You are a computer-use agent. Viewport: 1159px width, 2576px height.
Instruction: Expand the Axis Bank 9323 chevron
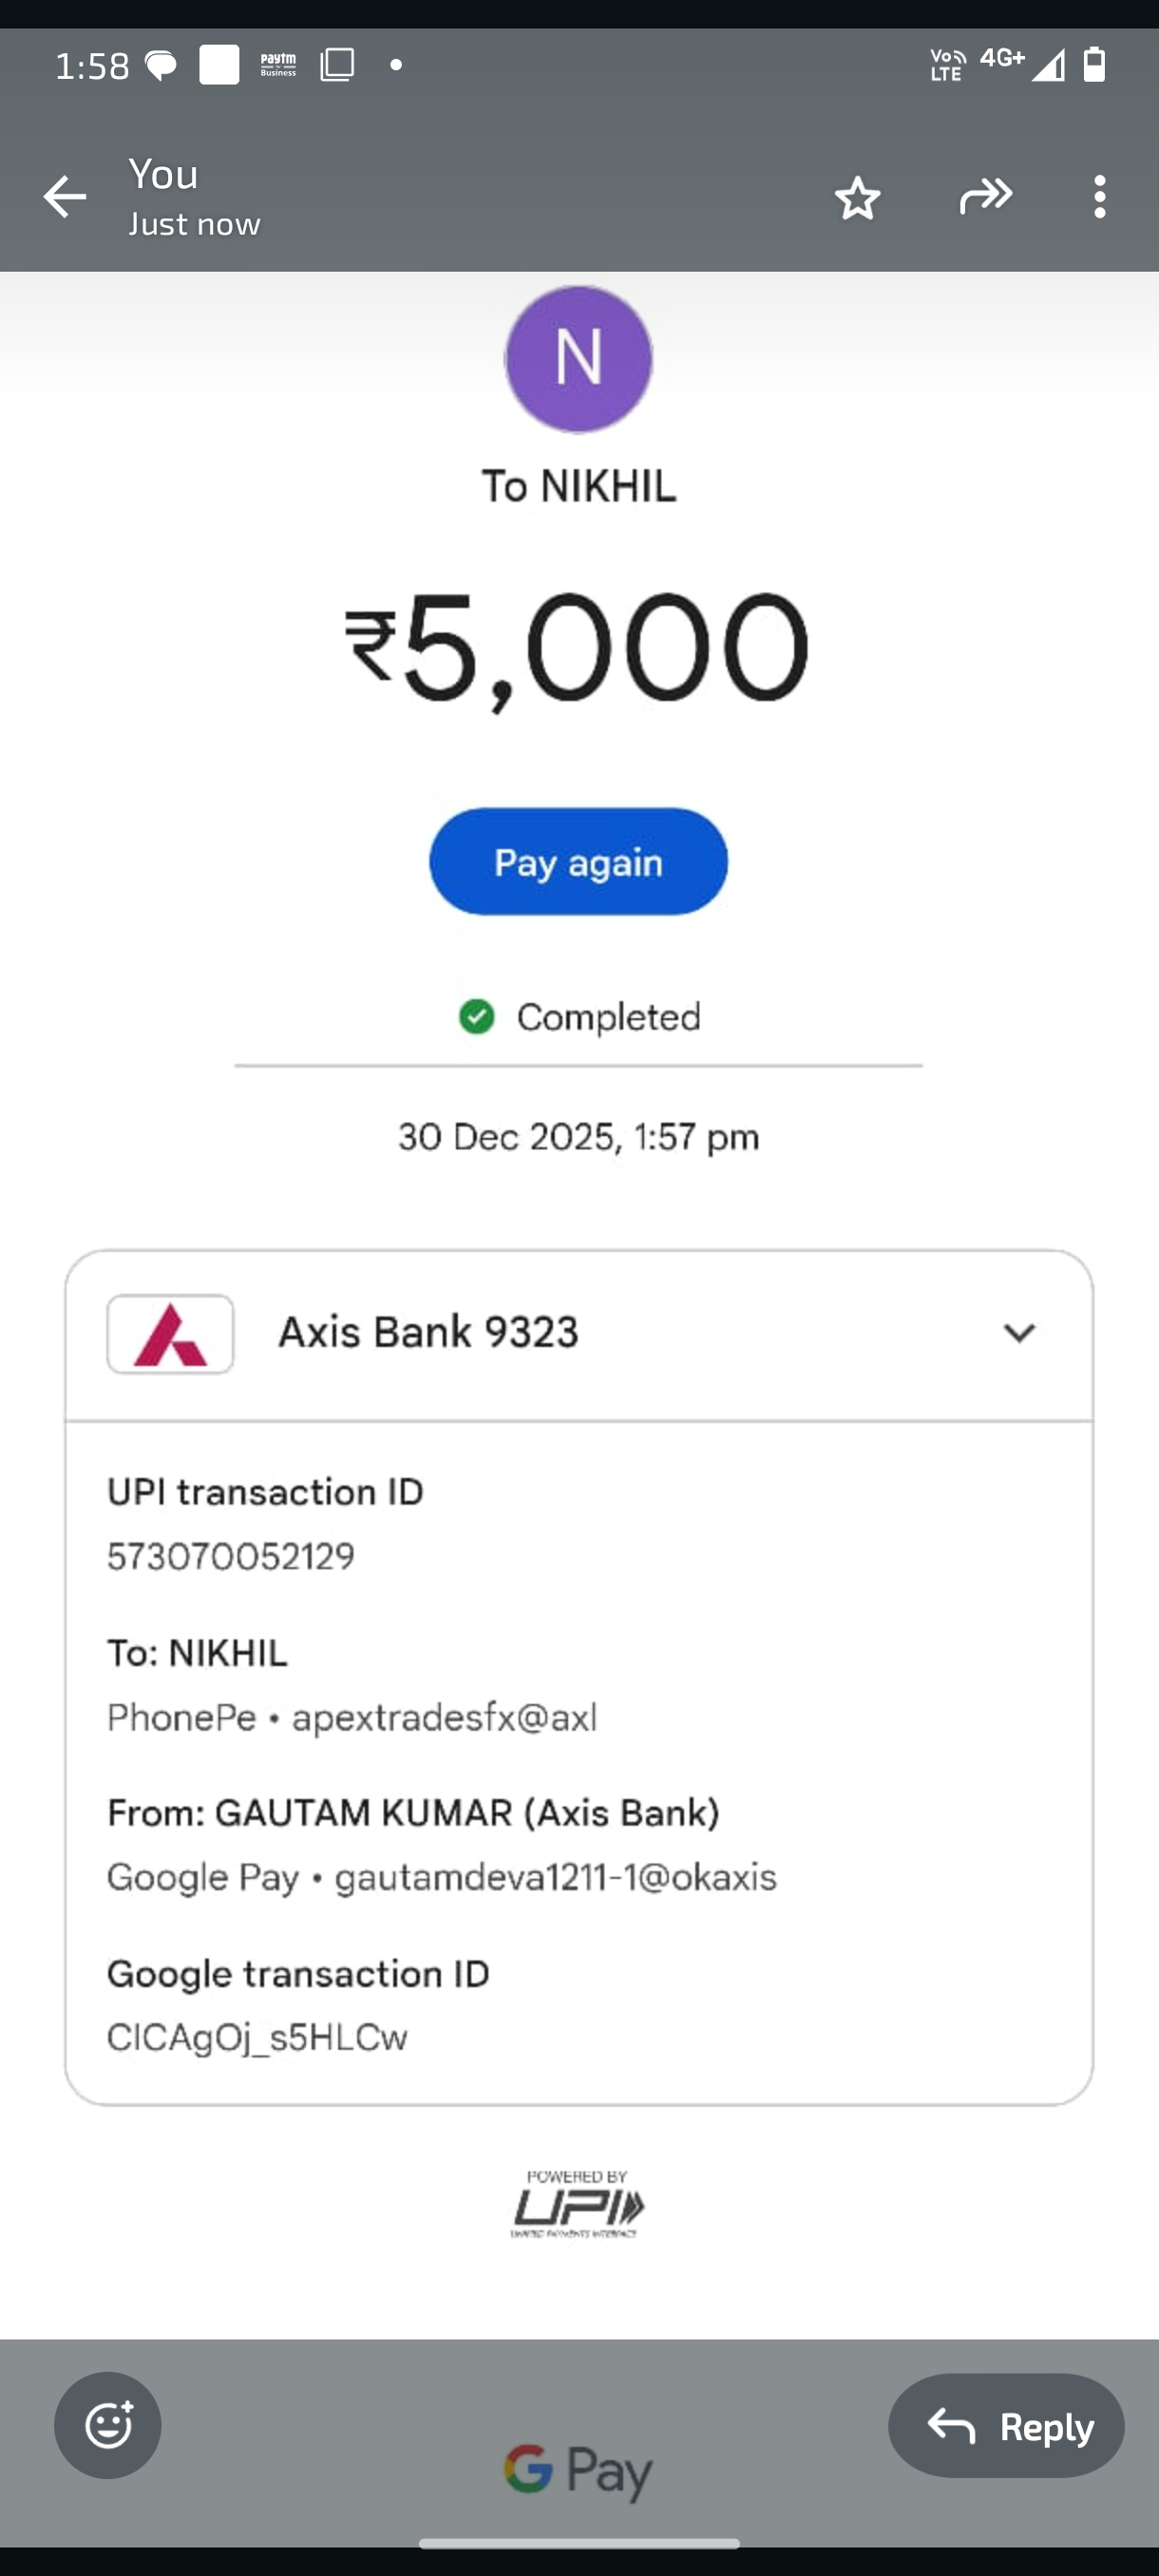[1018, 1333]
